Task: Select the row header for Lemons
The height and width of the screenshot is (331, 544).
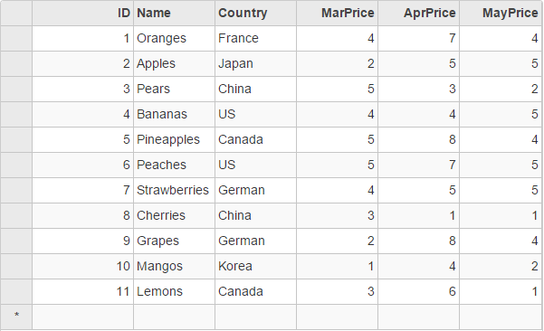Action: pyautogui.click(x=16, y=292)
